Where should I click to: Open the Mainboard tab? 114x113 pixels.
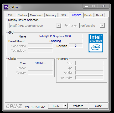(x=37, y=15)
